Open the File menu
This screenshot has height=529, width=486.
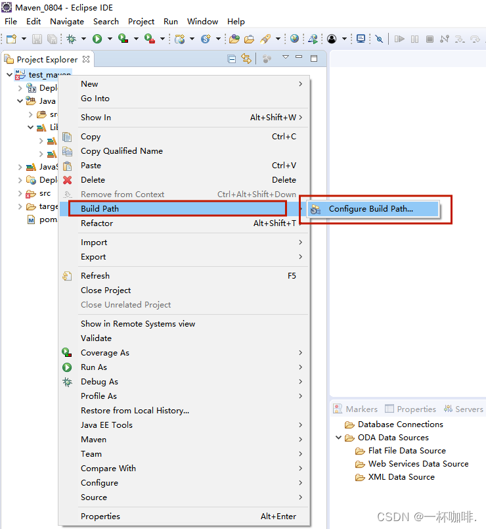(x=11, y=22)
